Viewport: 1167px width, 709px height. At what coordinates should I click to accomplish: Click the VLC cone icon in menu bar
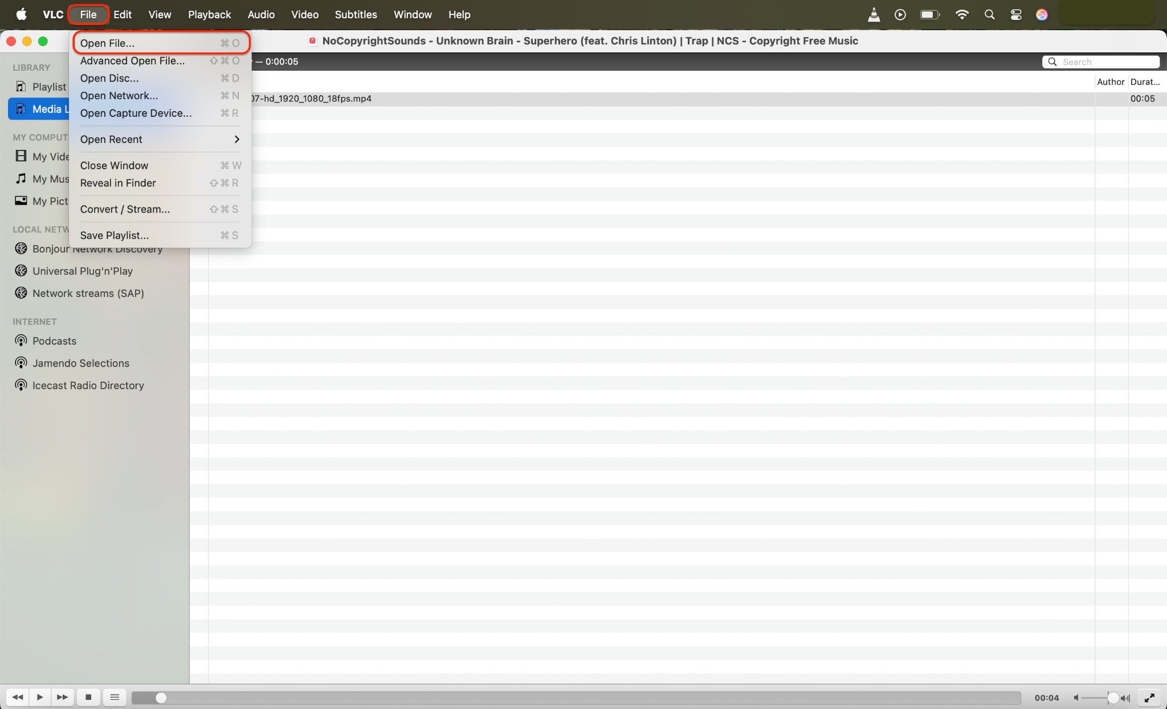pyautogui.click(x=874, y=15)
